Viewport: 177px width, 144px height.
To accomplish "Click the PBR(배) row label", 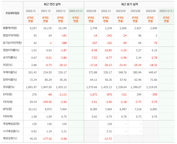I will tap(8, 117).
